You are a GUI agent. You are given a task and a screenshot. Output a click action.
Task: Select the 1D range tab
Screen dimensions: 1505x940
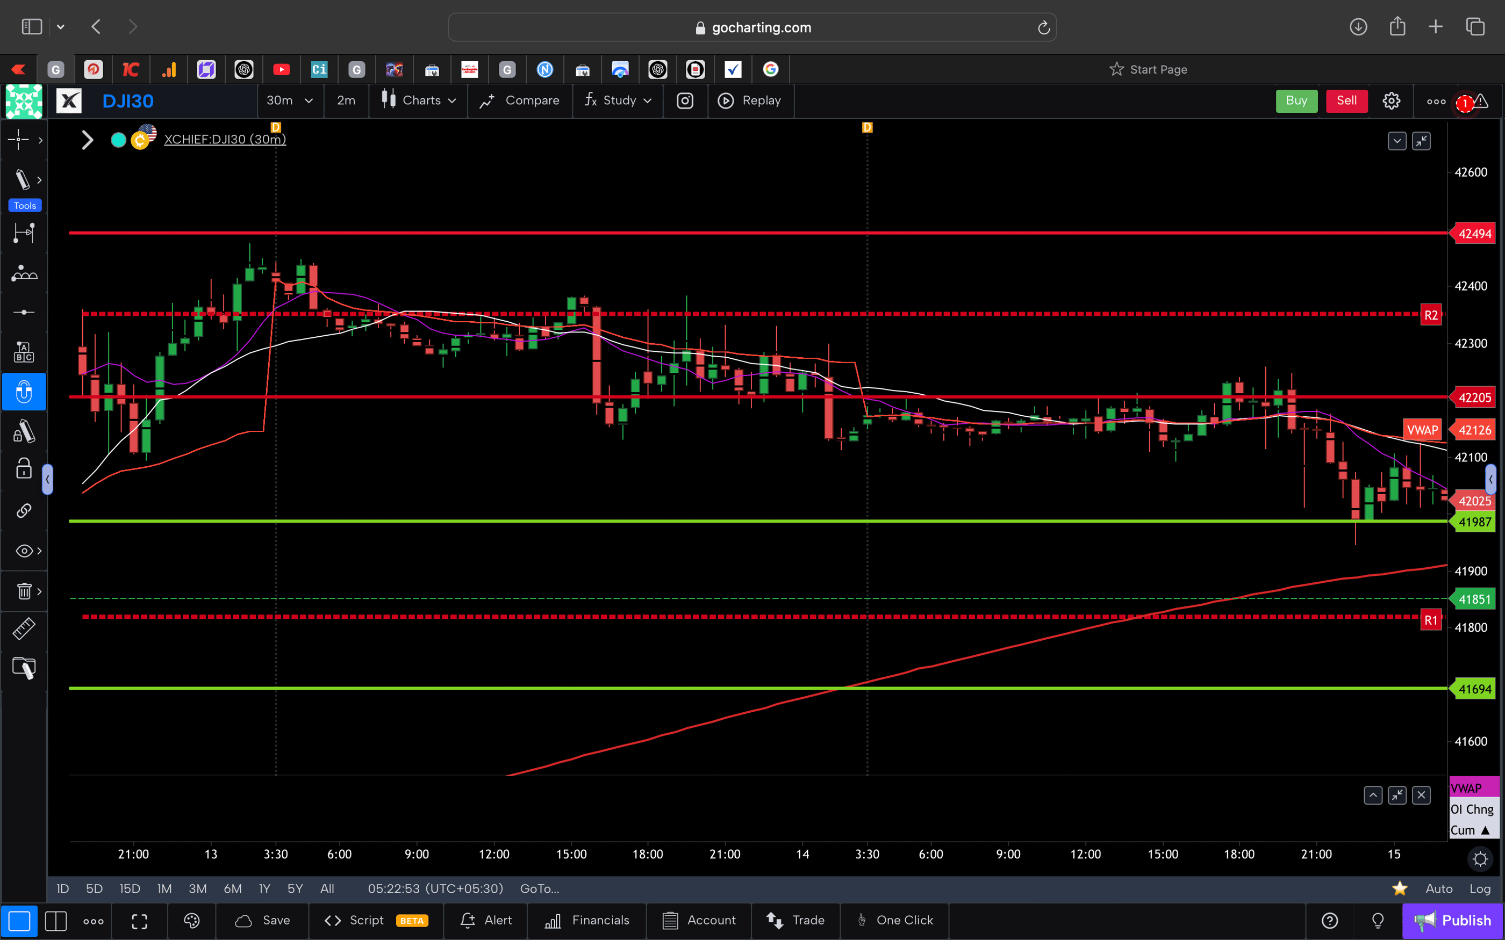[x=62, y=888]
